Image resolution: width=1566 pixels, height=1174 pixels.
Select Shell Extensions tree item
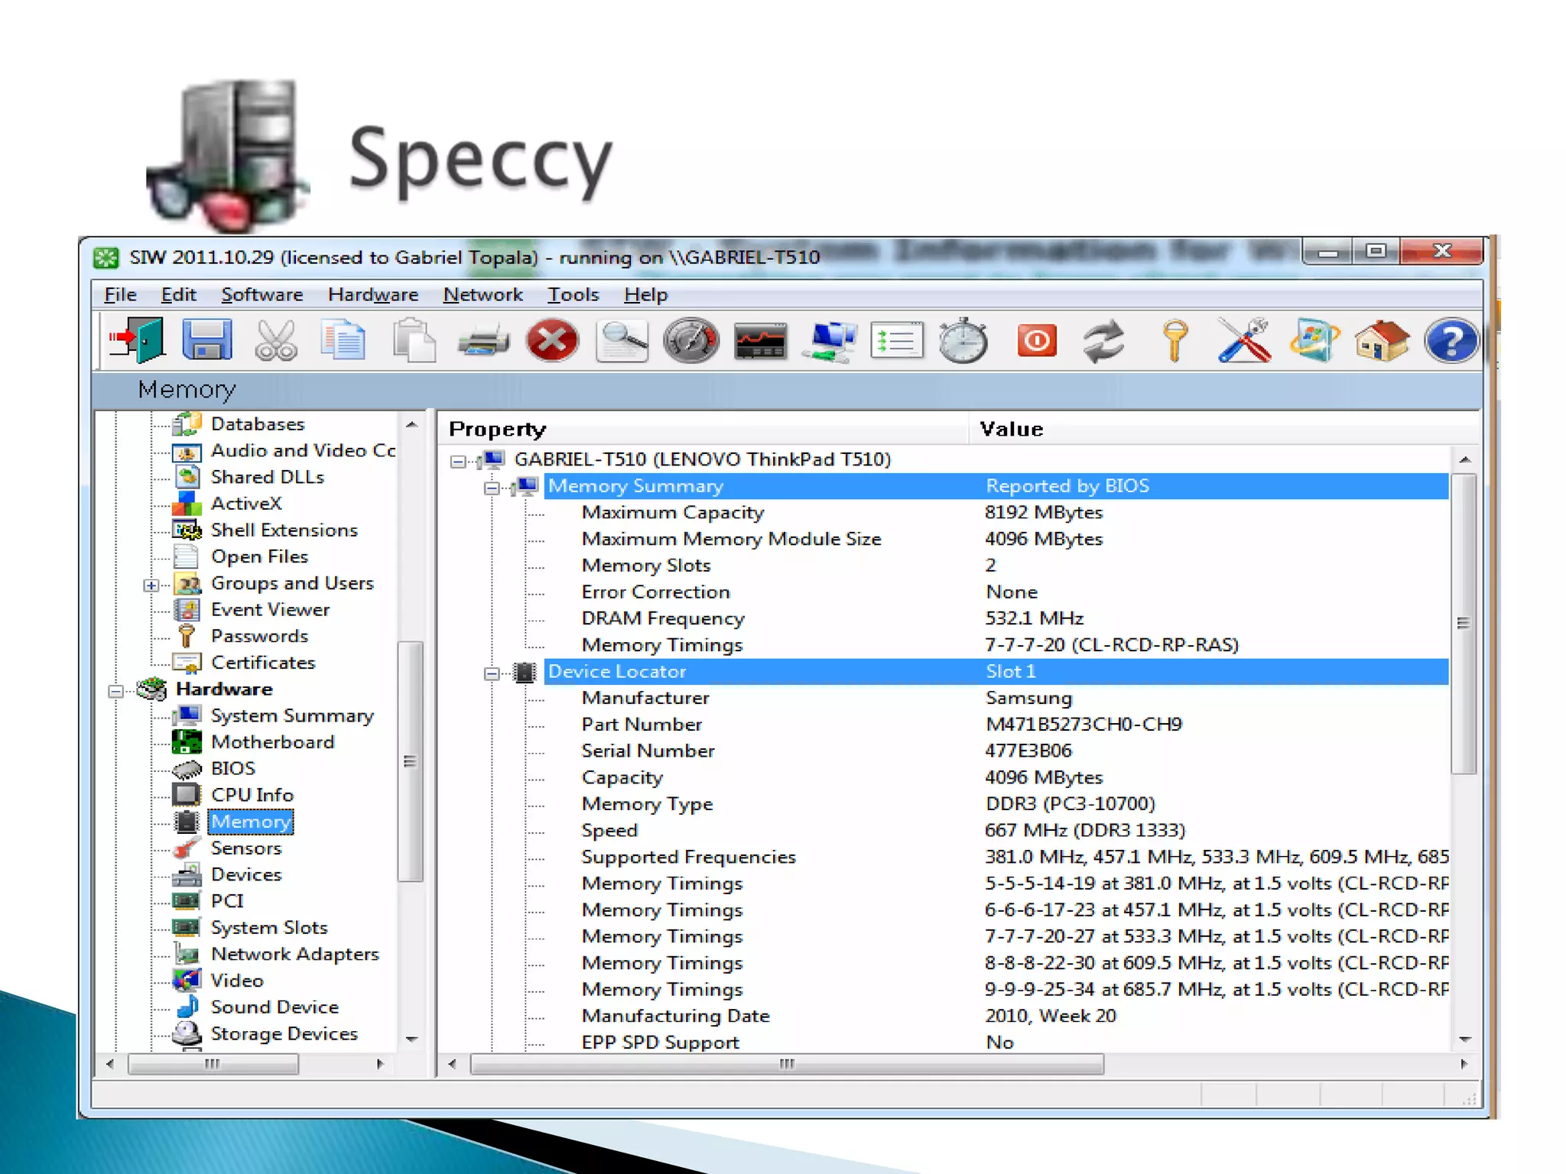pos(284,530)
